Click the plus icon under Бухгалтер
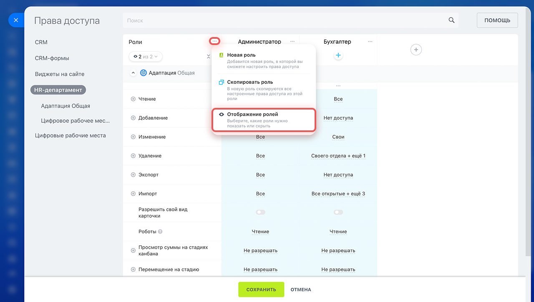The height and width of the screenshot is (302, 534). (x=338, y=55)
